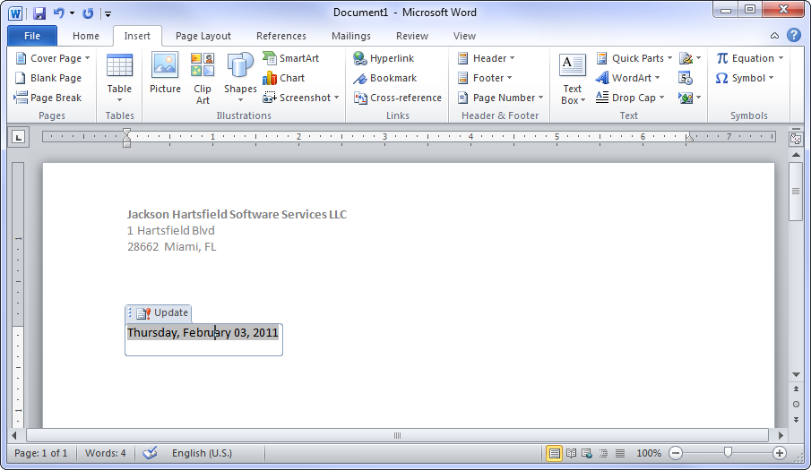Insert a Hyperlink
Image resolution: width=811 pixels, height=470 pixels.
pos(384,58)
